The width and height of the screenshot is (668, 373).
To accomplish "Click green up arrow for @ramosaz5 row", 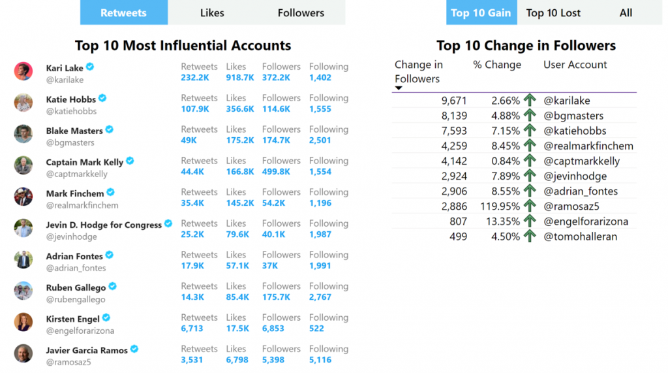I will click(x=530, y=206).
